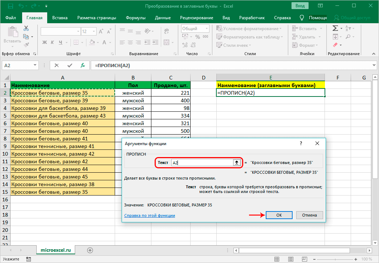Viewport: 379px width, 263px height.
Task: Click the AutoSum sigma icon
Action: (x=335, y=29)
